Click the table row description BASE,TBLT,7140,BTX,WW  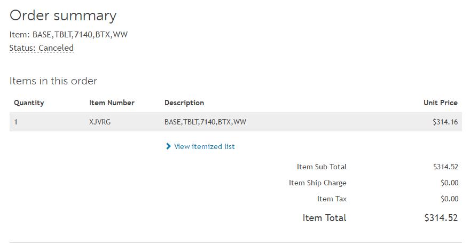(205, 122)
